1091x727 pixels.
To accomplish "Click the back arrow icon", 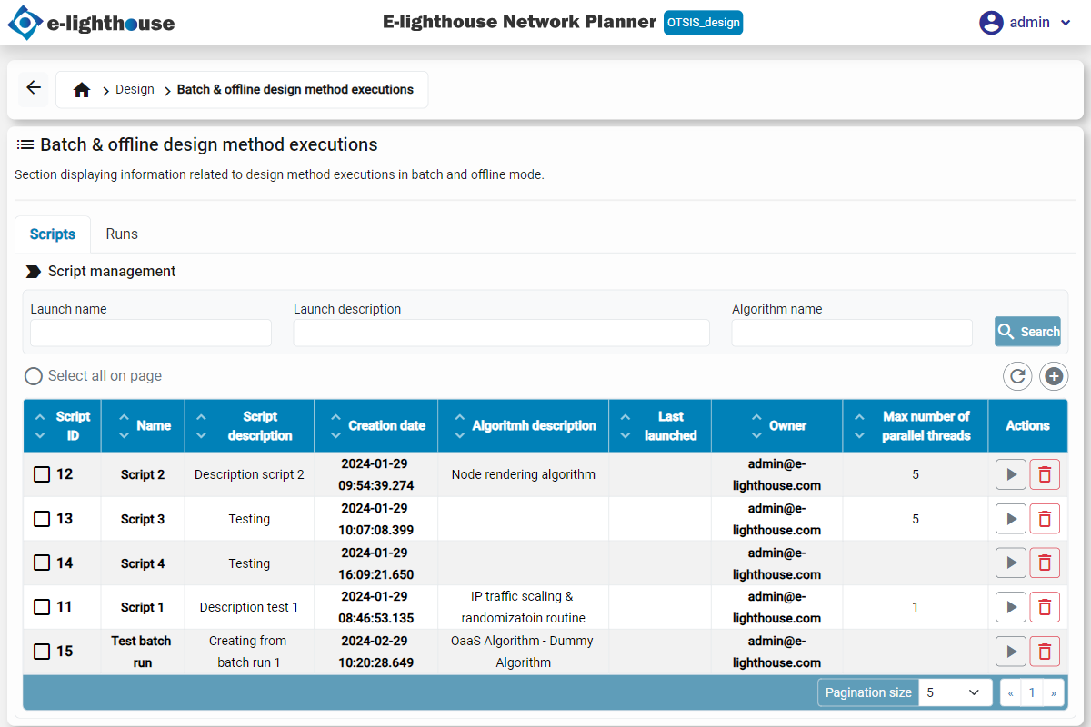I will pos(34,88).
